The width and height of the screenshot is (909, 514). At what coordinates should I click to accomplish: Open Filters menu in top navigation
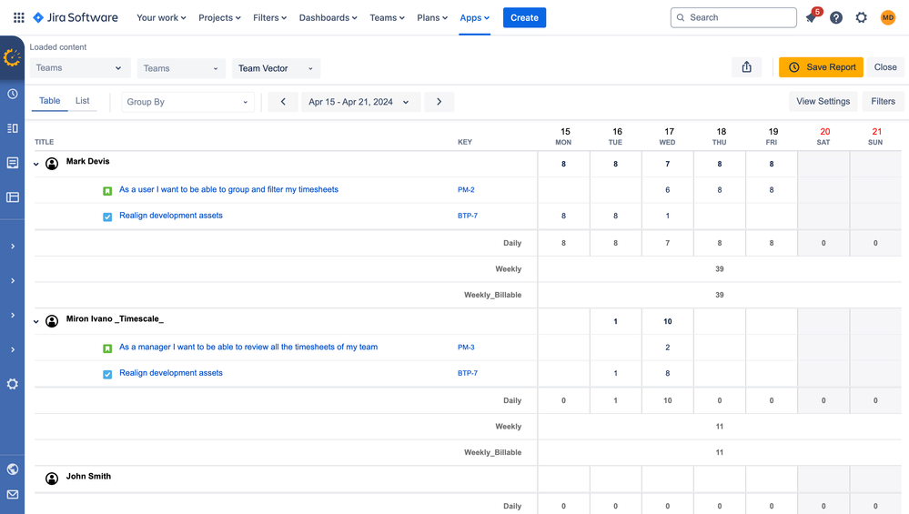[269, 17]
